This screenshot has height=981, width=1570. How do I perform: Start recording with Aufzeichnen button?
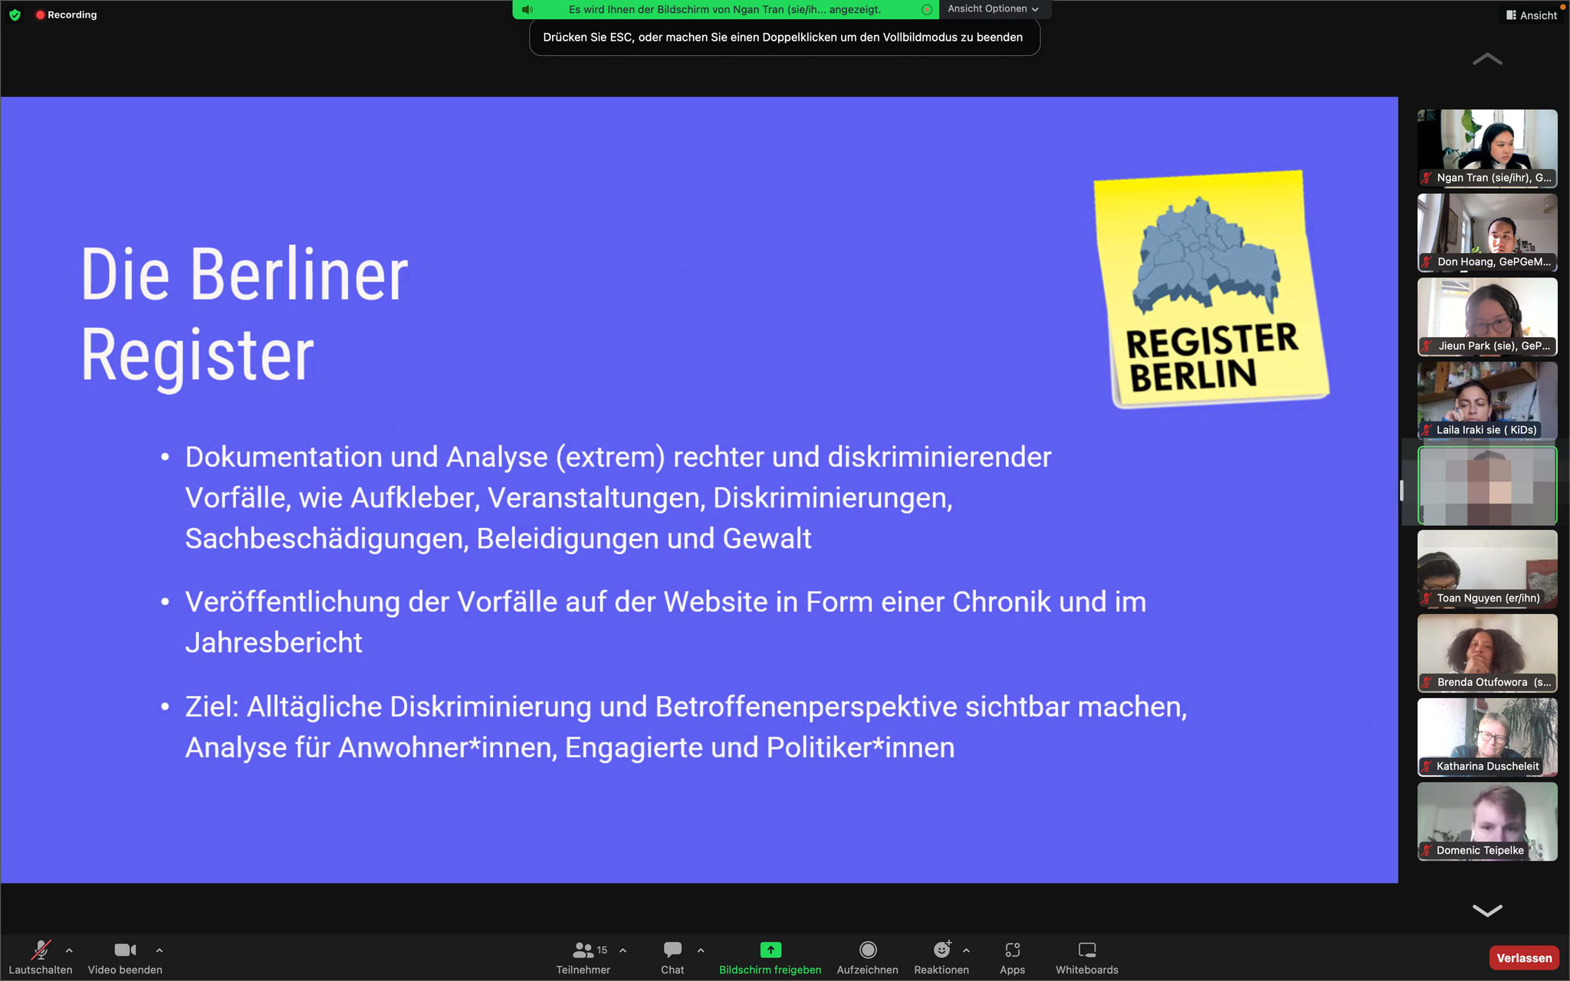point(868,957)
